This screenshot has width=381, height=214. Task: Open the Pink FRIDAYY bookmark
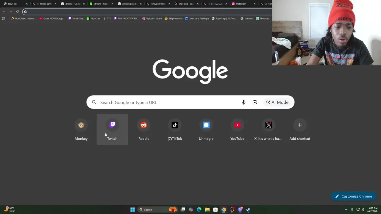coord(127,18)
